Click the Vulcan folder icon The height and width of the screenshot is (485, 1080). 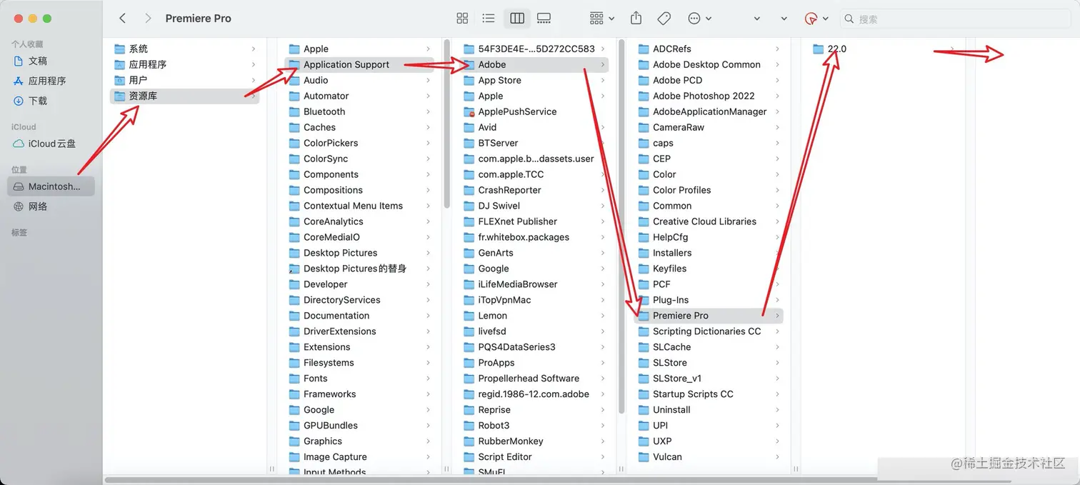643,457
